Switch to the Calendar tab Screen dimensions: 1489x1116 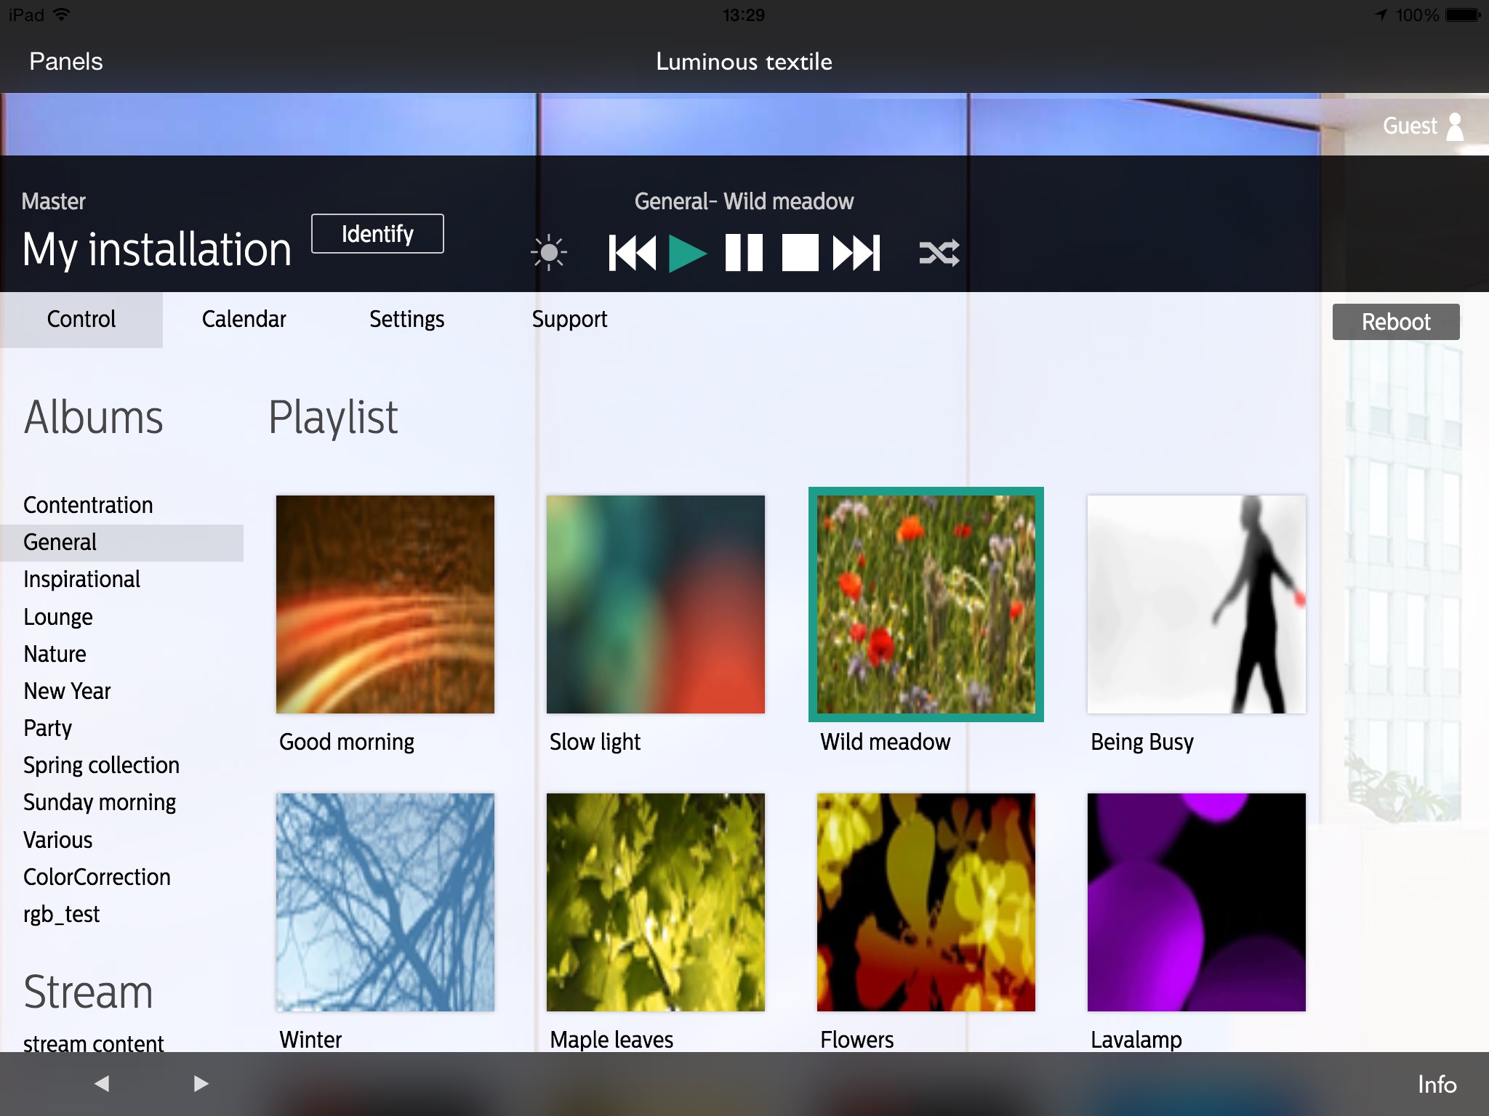tap(244, 319)
